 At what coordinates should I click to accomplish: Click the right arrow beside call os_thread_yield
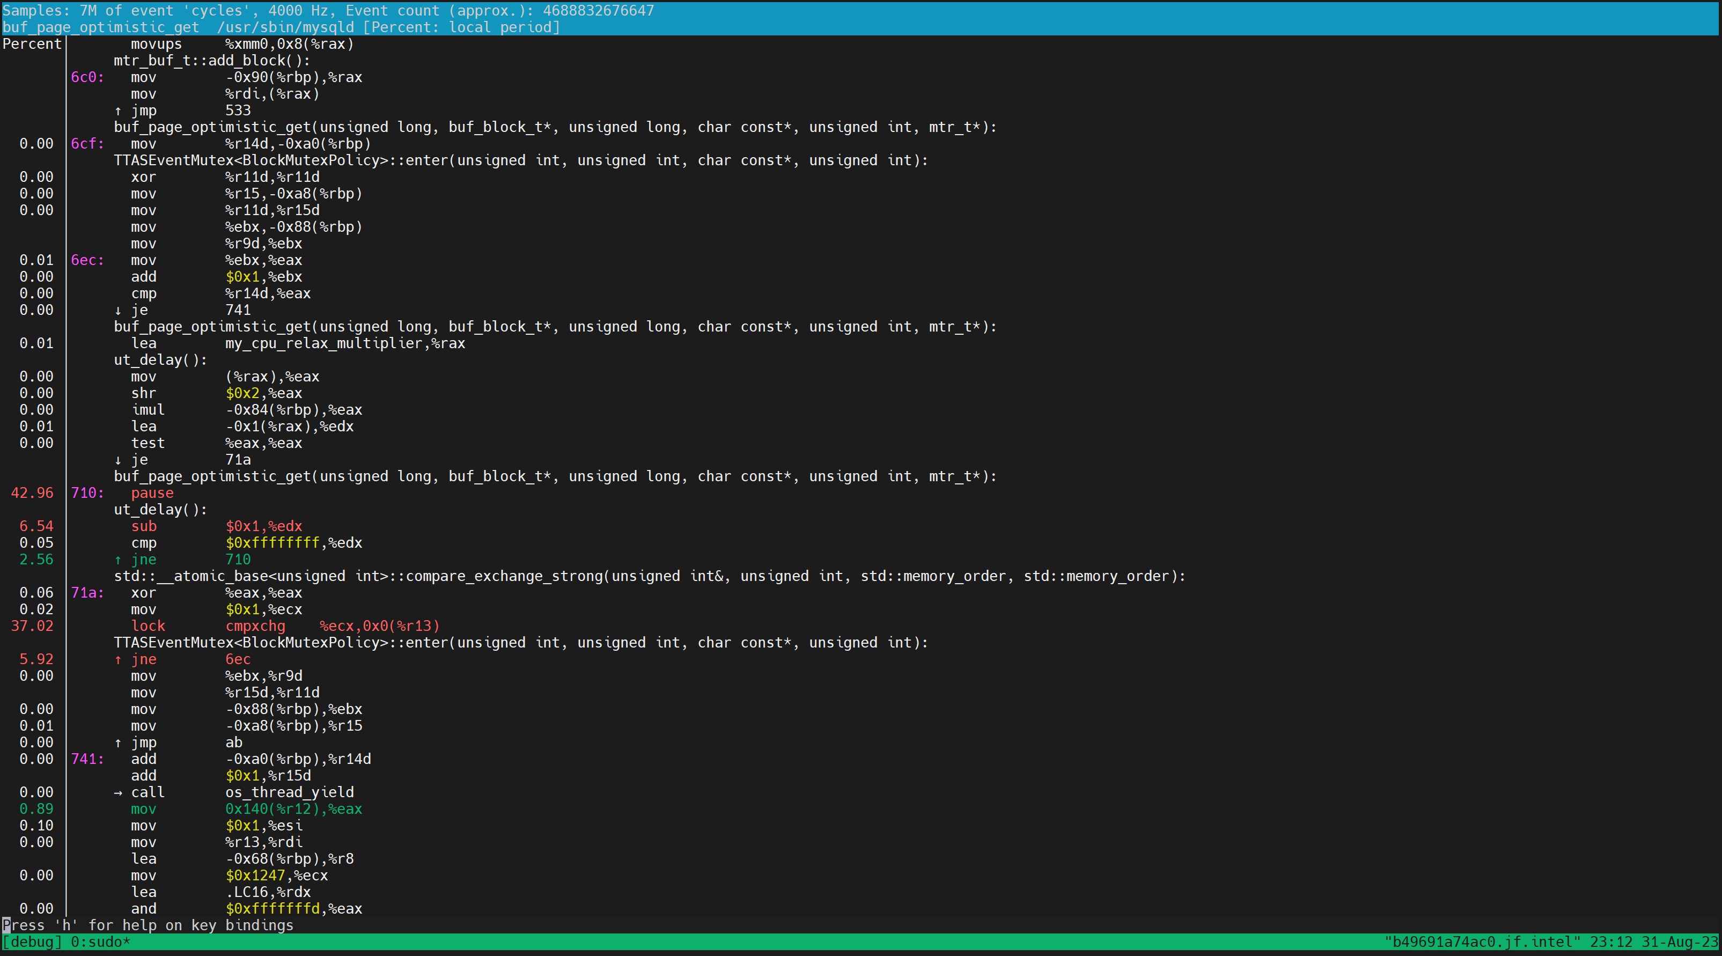point(117,792)
